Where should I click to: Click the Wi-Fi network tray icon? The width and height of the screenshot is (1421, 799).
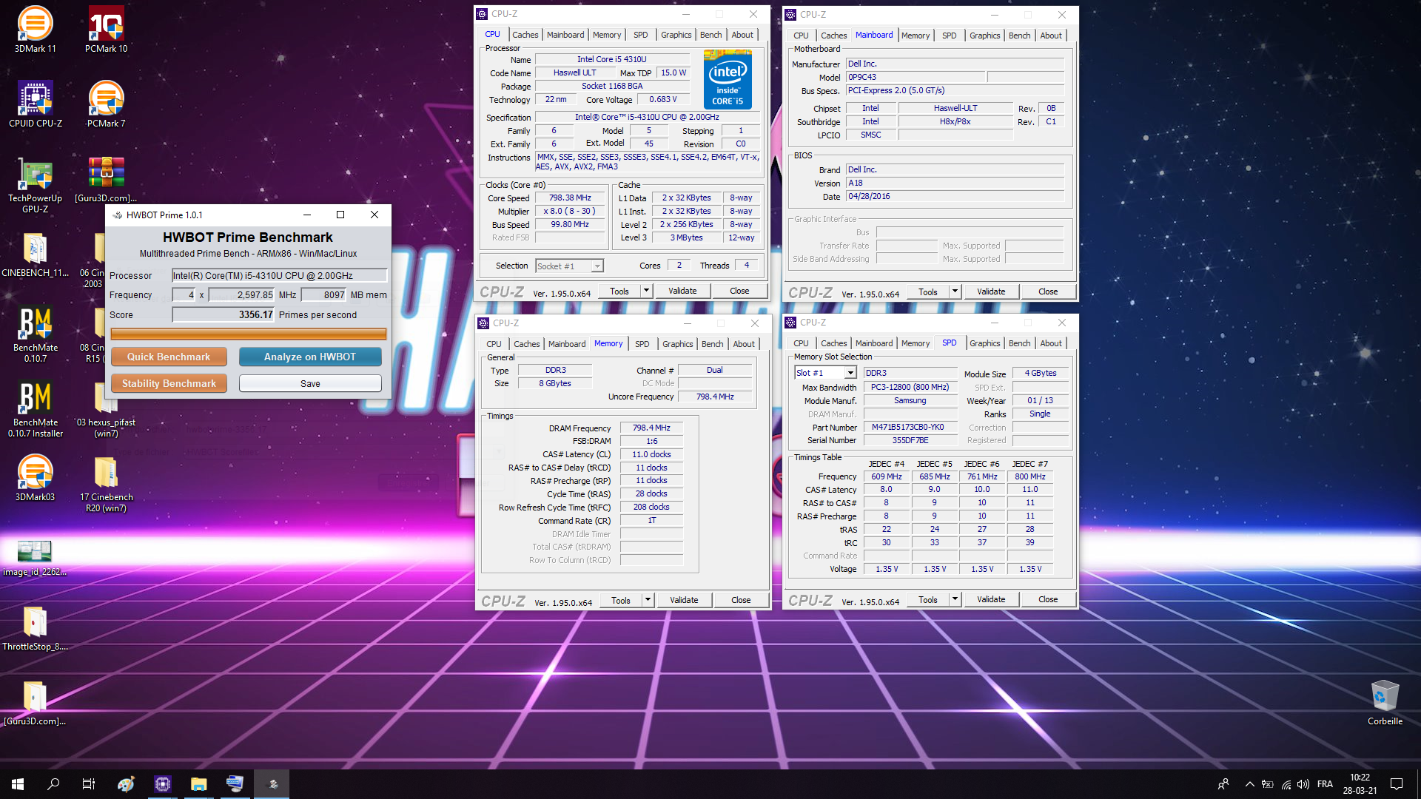click(1286, 784)
